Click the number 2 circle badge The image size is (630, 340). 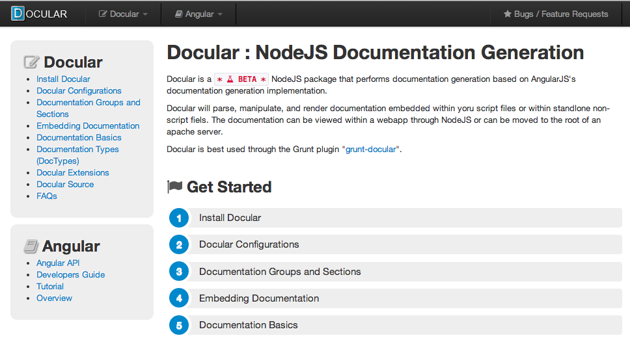pos(179,244)
